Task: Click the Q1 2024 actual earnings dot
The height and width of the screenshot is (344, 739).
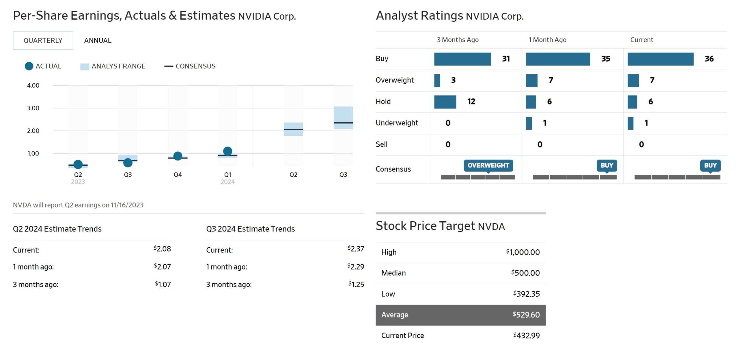Action: click(227, 151)
